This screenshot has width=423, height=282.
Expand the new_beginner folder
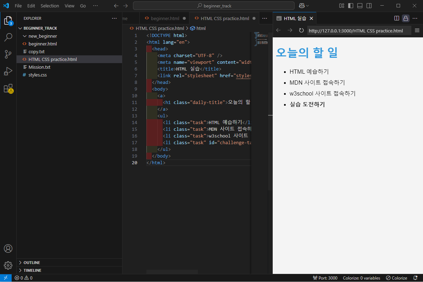click(x=42, y=36)
